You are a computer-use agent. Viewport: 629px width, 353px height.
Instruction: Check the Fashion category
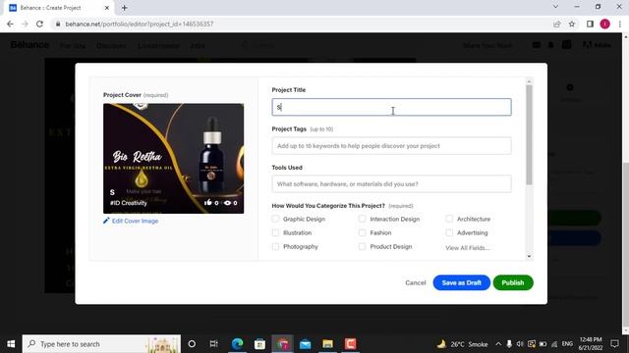(363, 232)
